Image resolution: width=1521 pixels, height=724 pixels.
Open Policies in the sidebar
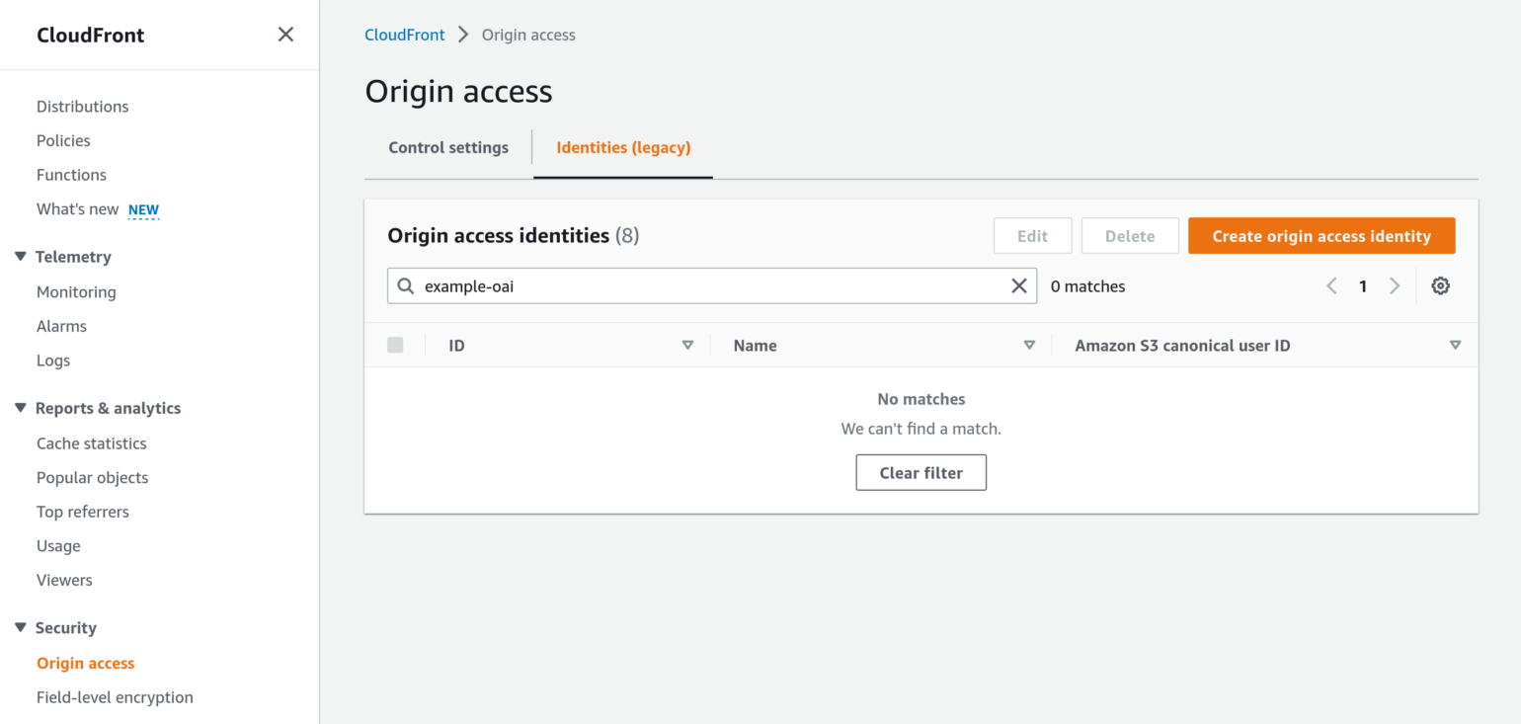click(63, 141)
